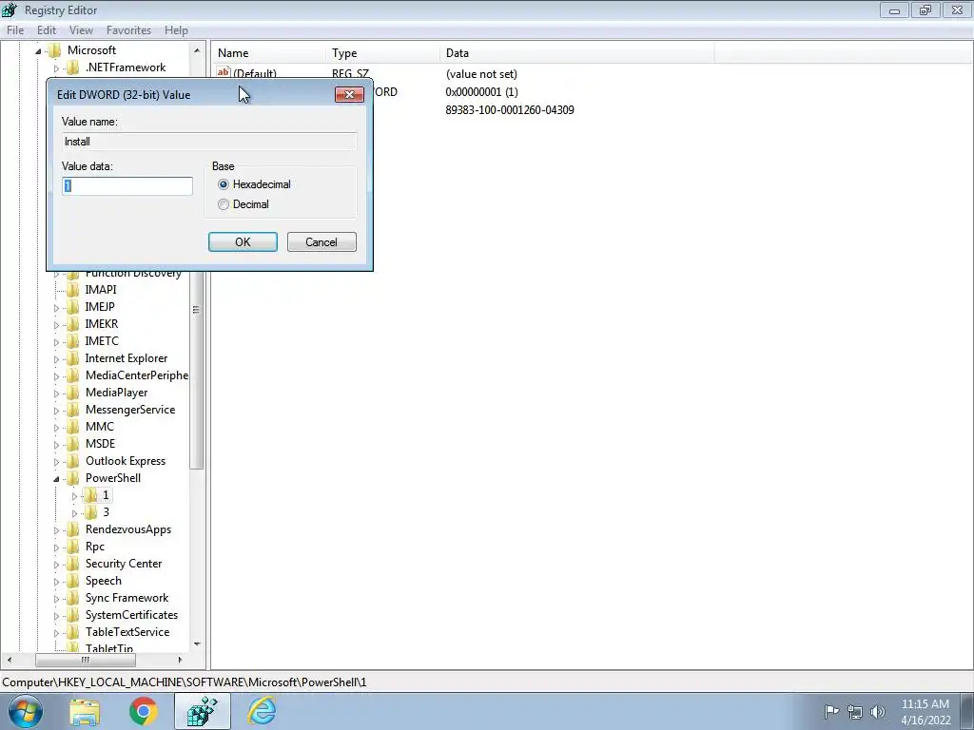Close the Edit DWORD dialog with the X
This screenshot has width=974, height=730.
[x=349, y=94]
